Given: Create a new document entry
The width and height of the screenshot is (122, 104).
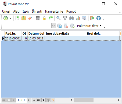Looking at the screenshot, I should tap(17, 18).
